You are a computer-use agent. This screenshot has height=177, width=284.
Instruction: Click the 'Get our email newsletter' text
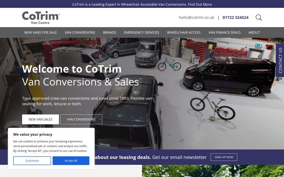pyautogui.click(x=179, y=157)
